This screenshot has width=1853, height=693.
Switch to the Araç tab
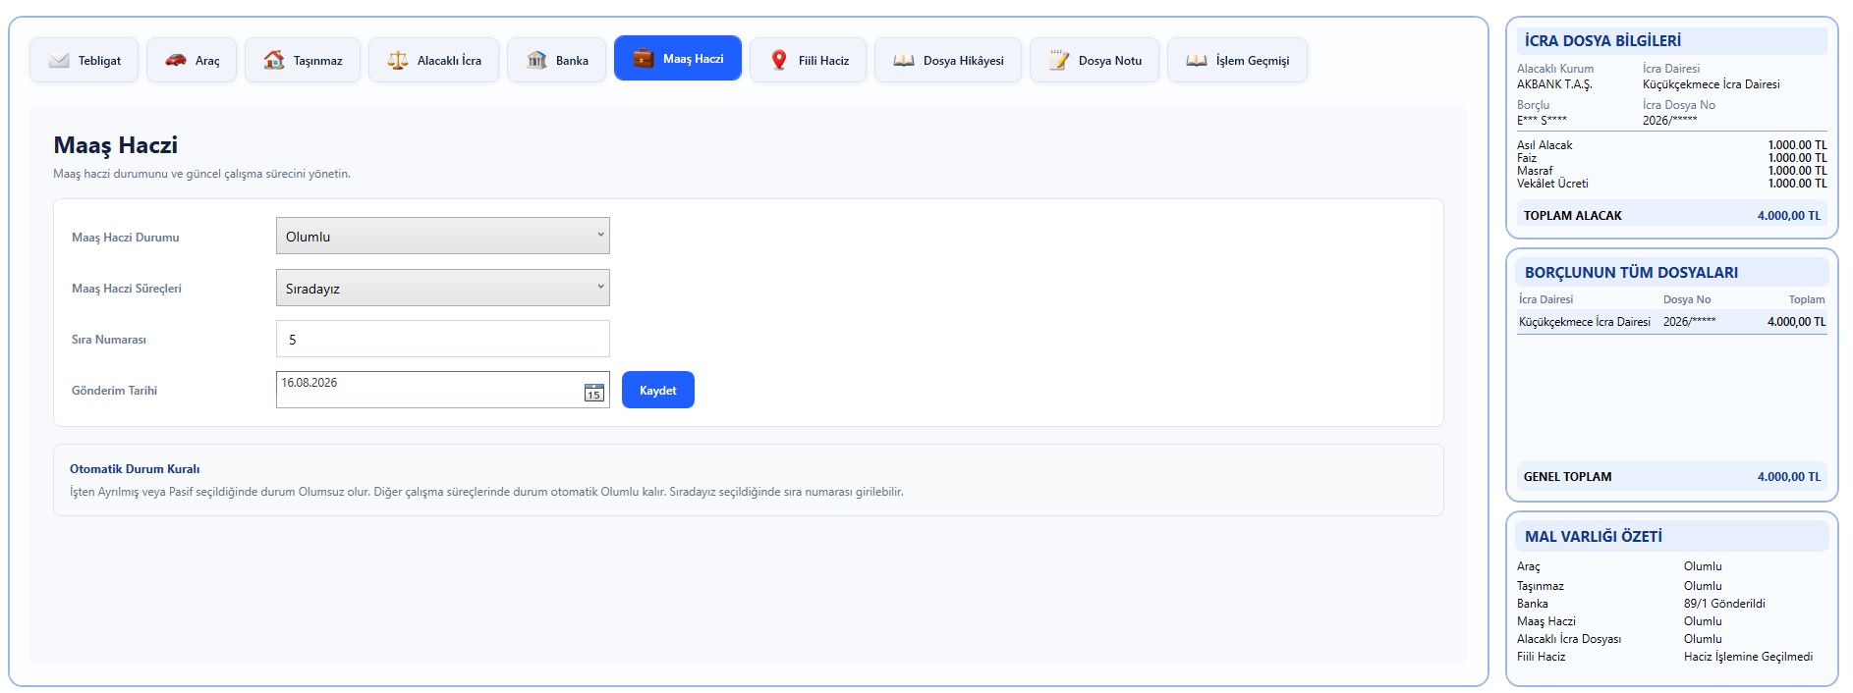pyautogui.click(x=192, y=60)
